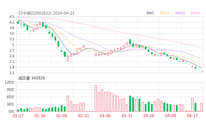Click the 2.1 price axis label
Viewport: 206px width, 122px height.
(x=12, y=62)
